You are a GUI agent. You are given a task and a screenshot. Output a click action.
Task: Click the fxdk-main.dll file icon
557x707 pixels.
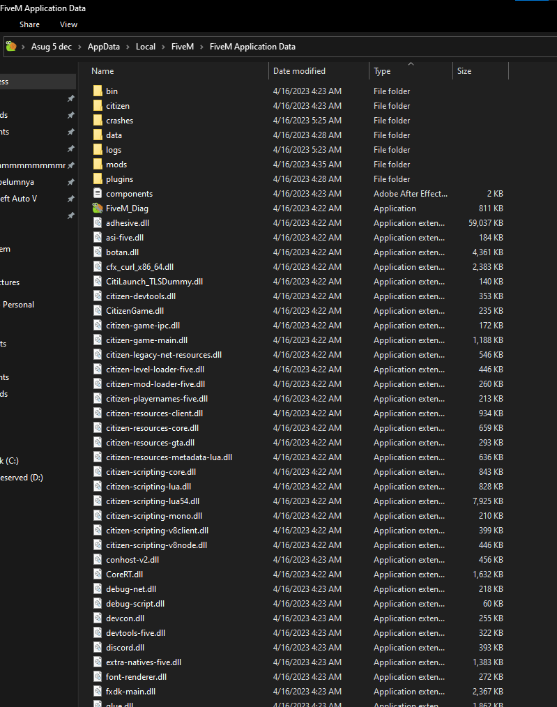tap(98, 691)
